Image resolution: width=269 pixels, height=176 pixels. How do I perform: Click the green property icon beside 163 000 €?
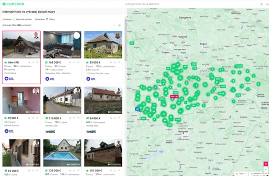[x=46, y=63]
